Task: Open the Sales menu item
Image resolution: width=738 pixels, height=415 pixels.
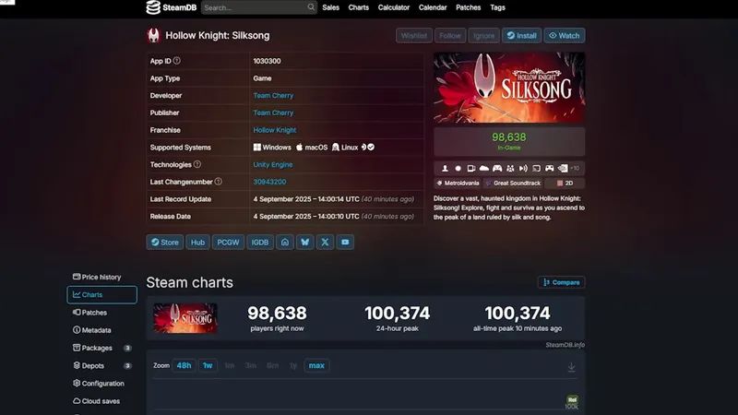Action: [x=331, y=7]
